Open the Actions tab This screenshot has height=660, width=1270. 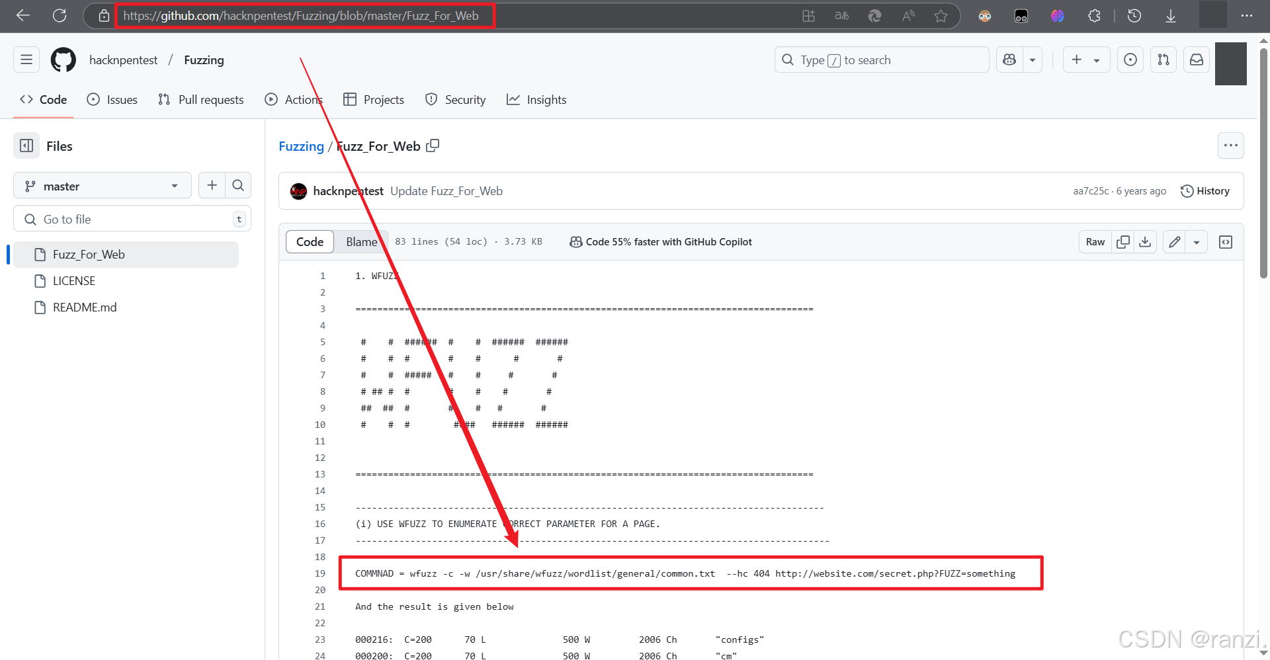tap(294, 100)
